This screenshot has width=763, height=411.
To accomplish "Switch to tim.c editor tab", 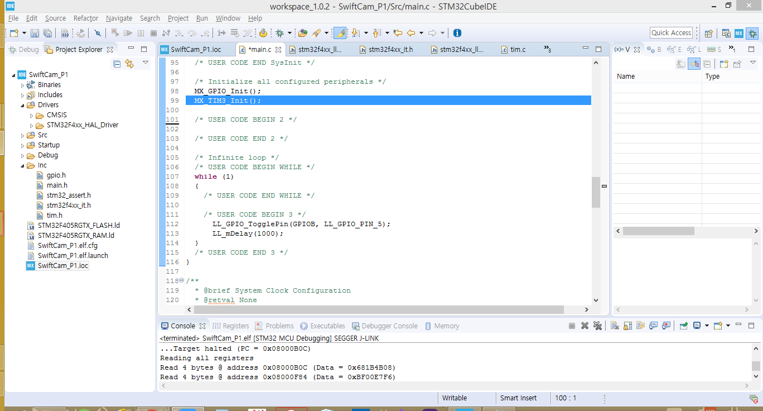I will coord(513,50).
